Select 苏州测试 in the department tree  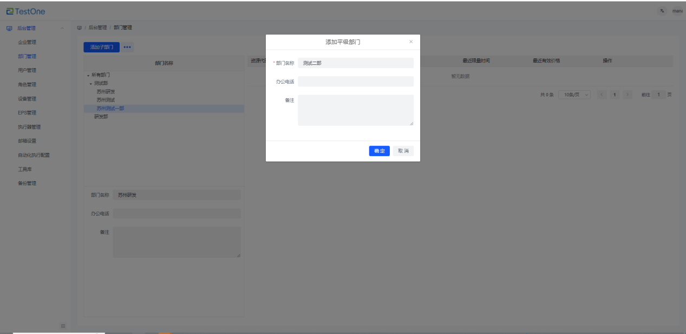106,100
